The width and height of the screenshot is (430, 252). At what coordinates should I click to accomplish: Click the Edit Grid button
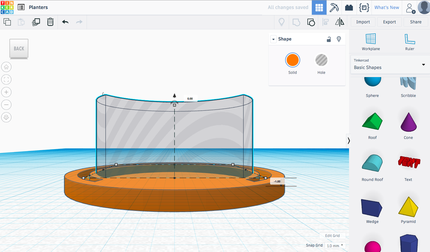(333, 236)
